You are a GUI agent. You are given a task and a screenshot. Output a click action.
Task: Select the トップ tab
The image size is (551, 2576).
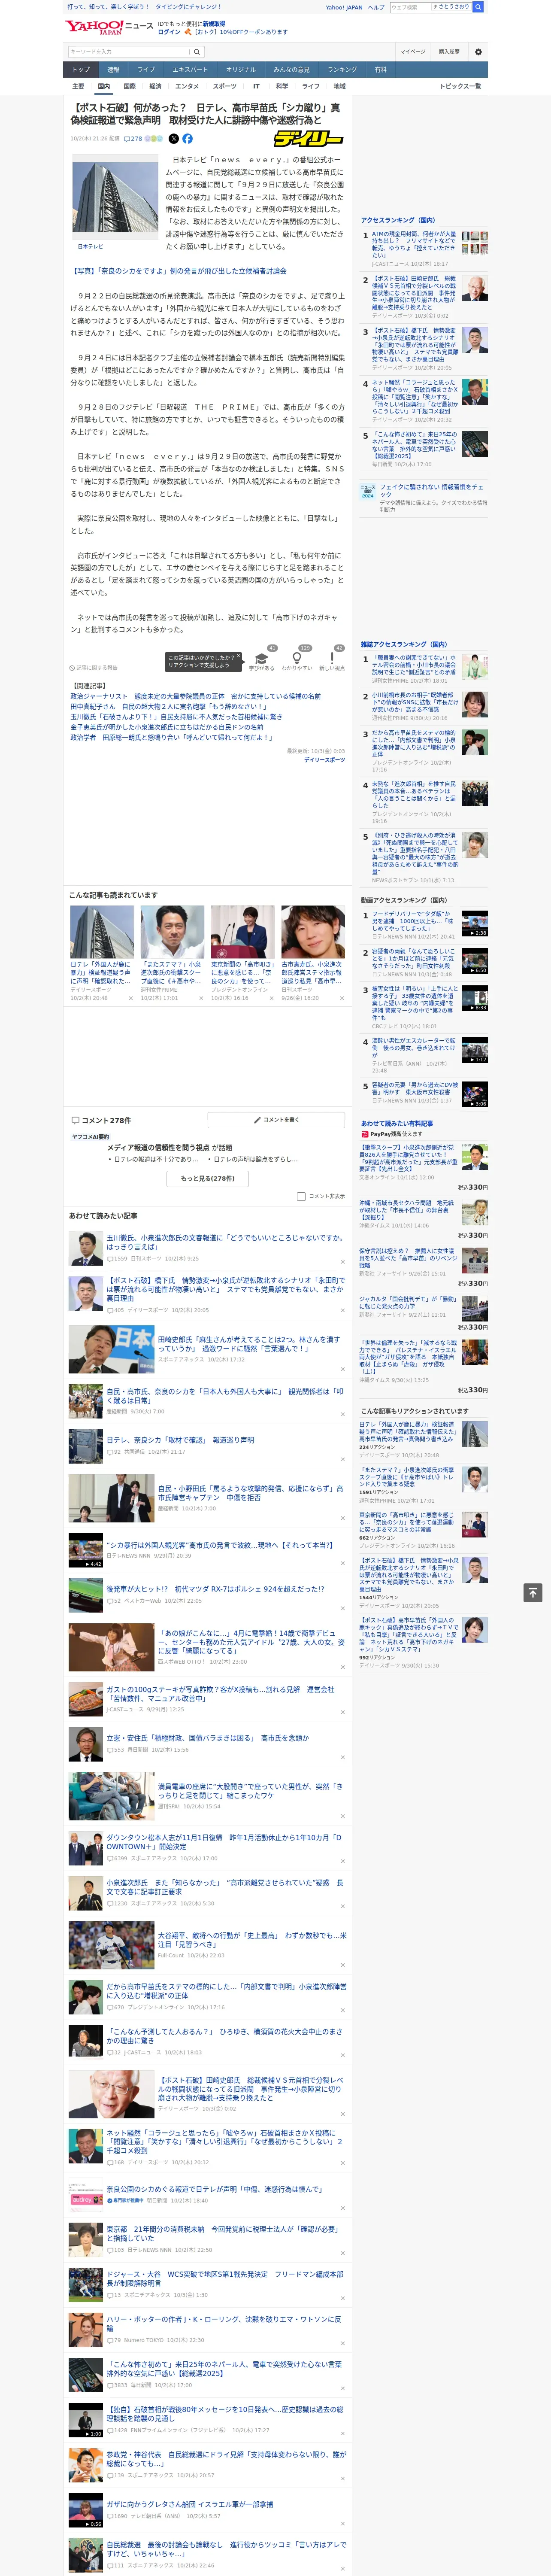click(81, 70)
